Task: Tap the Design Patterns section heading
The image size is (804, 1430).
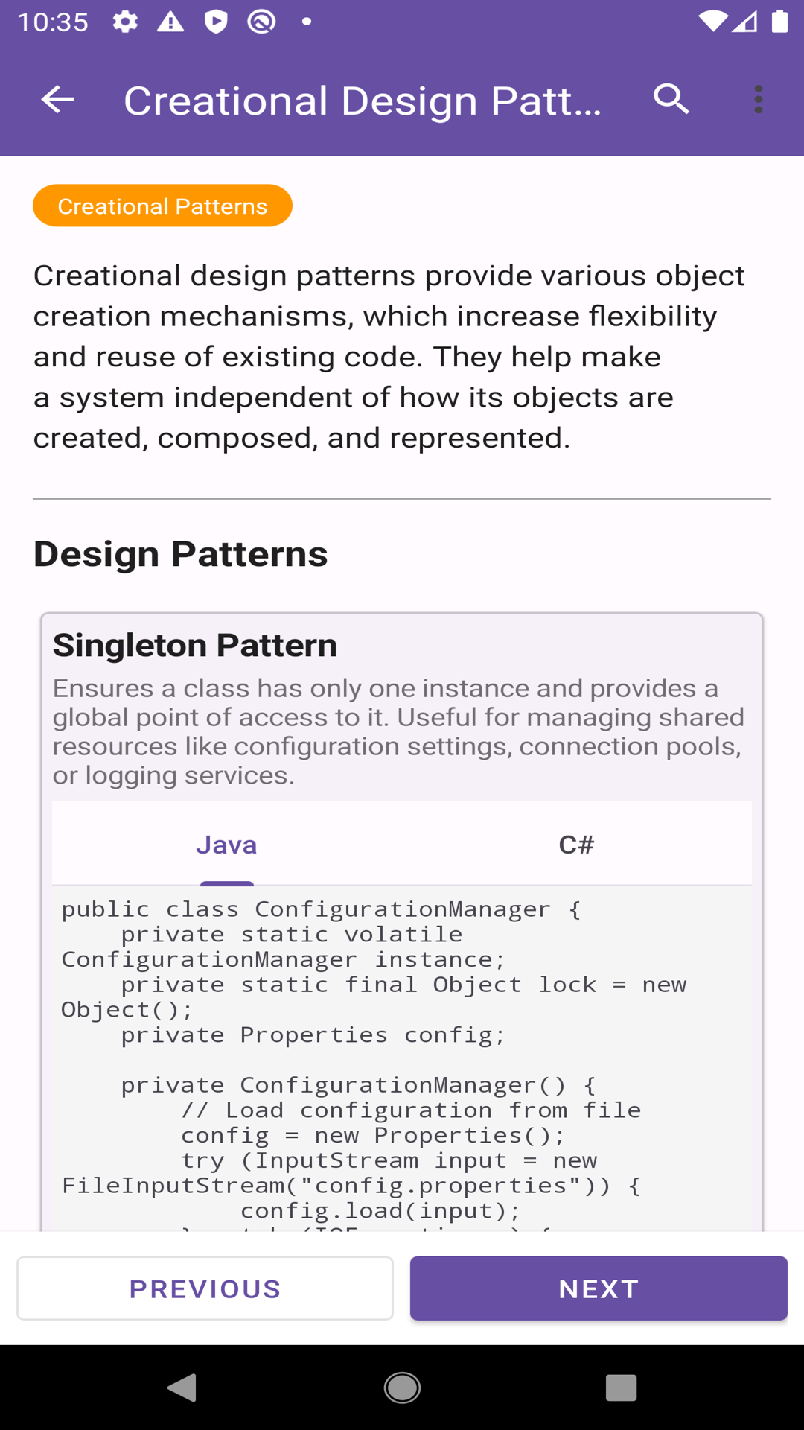Action: pyautogui.click(x=180, y=554)
